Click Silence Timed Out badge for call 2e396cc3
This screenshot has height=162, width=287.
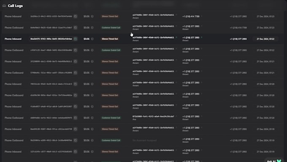point(110,16)
